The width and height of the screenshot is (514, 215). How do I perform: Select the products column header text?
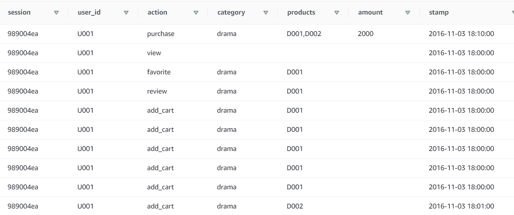coord(301,12)
